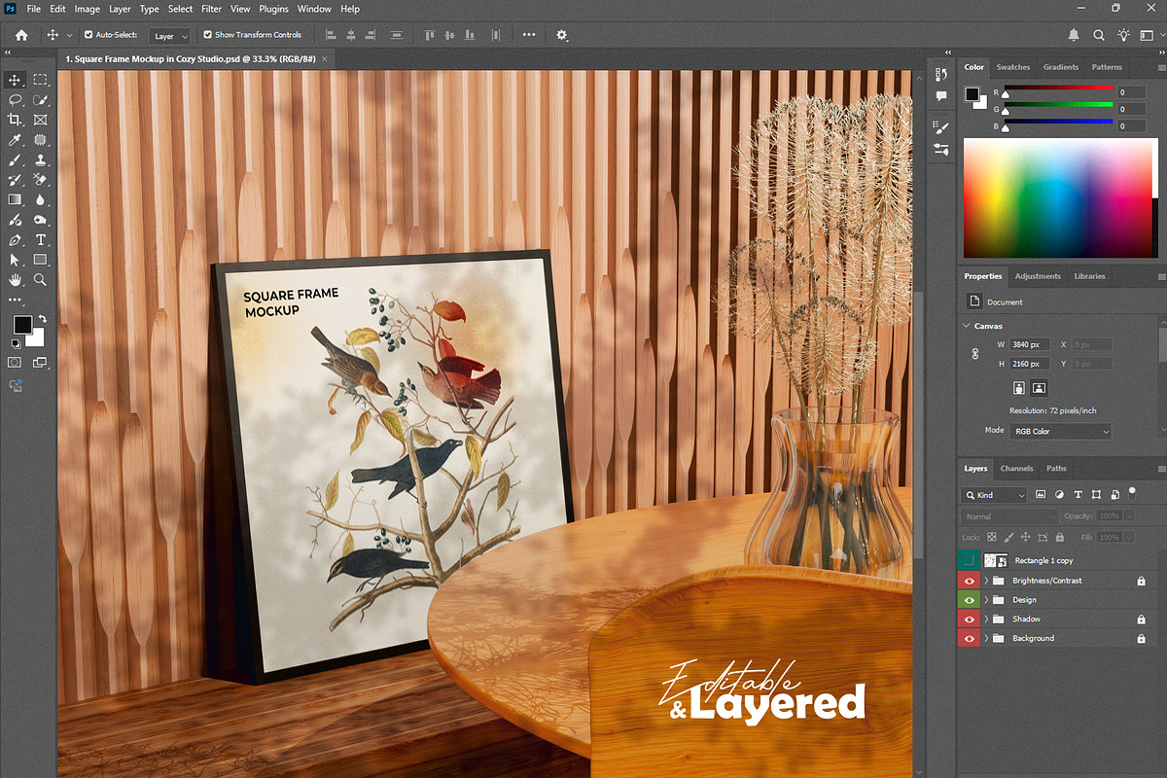Screen dimensions: 1167x778
Task: Select the Brush tool
Action: click(15, 159)
